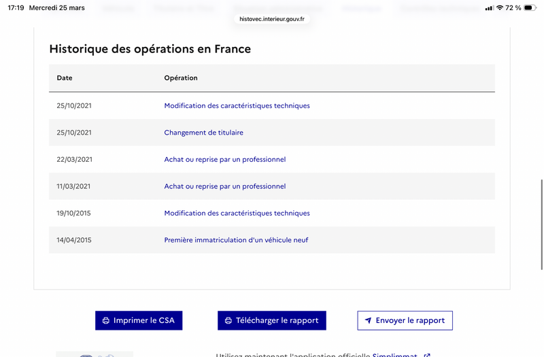Open the 25/10/2021 Modification des caractéristiques techniques entry

coord(237,105)
